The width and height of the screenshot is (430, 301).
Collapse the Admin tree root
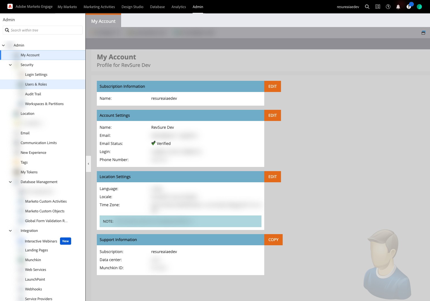3,45
